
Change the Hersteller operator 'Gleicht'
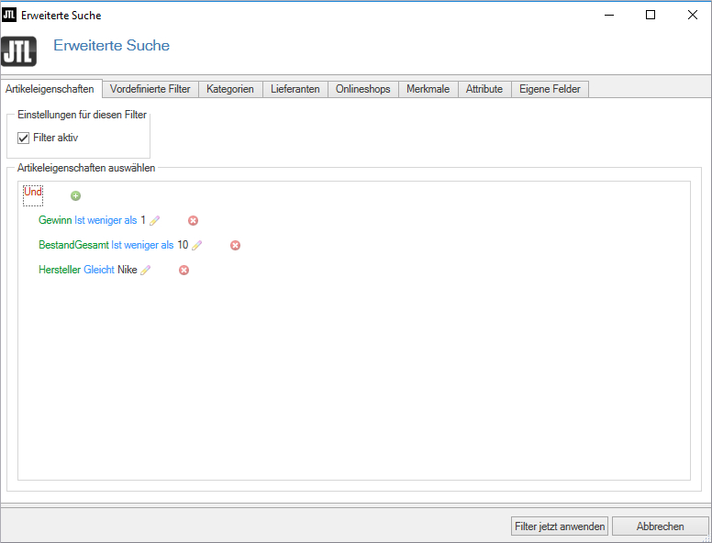(99, 270)
